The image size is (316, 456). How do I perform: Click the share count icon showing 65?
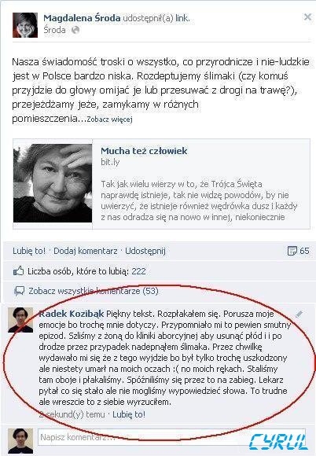(292, 251)
